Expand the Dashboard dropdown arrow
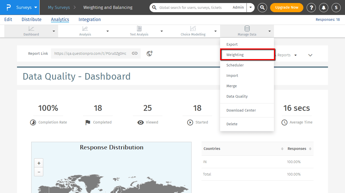 tap(54, 31)
